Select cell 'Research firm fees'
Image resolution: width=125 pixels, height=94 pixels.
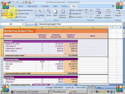(x=20, y=44)
